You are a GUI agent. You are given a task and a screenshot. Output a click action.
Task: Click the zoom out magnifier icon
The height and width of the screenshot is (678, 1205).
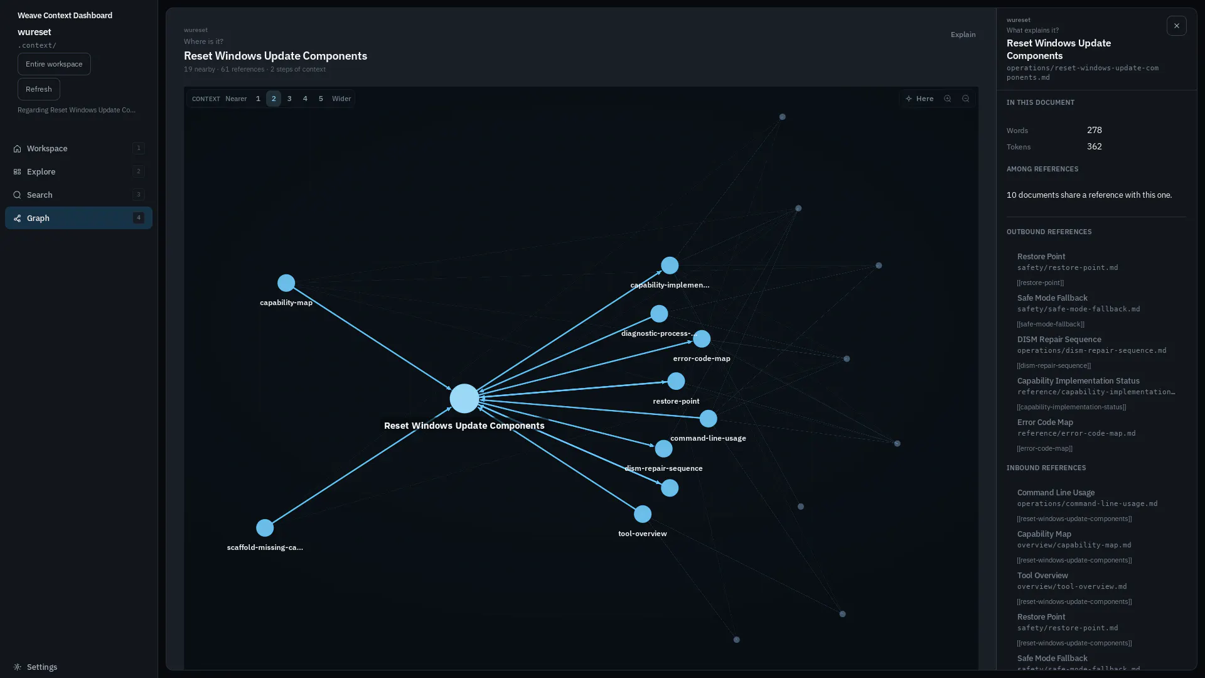pyautogui.click(x=966, y=99)
